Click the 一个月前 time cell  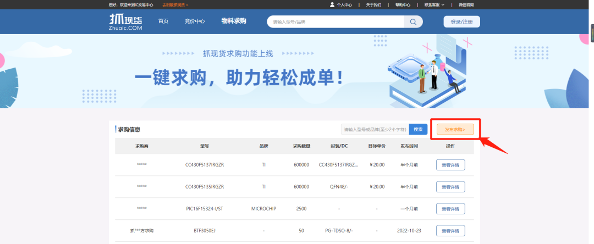coord(409,208)
